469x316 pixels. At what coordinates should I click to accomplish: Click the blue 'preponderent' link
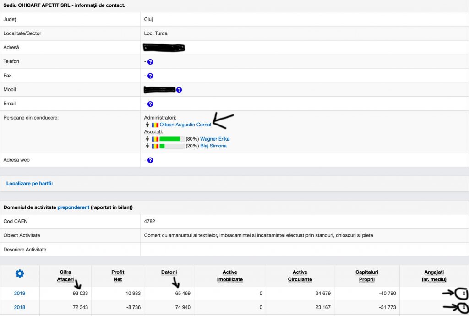coord(73,207)
